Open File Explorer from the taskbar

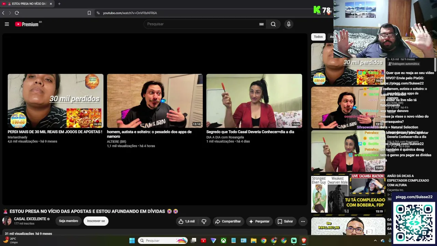click(253, 241)
